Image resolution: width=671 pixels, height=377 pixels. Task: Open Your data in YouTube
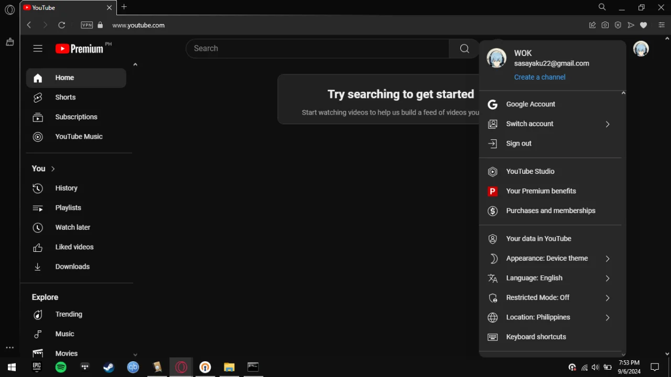(550, 239)
